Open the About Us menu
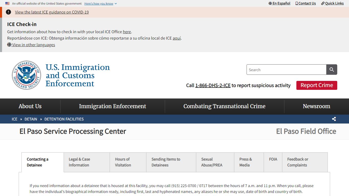The image size is (349, 196). [x=30, y=106]
